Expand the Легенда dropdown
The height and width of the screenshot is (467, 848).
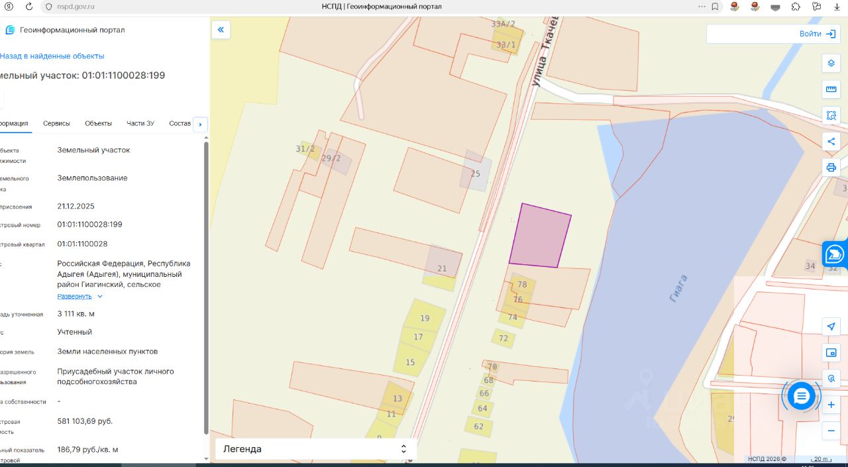point(316,448)
